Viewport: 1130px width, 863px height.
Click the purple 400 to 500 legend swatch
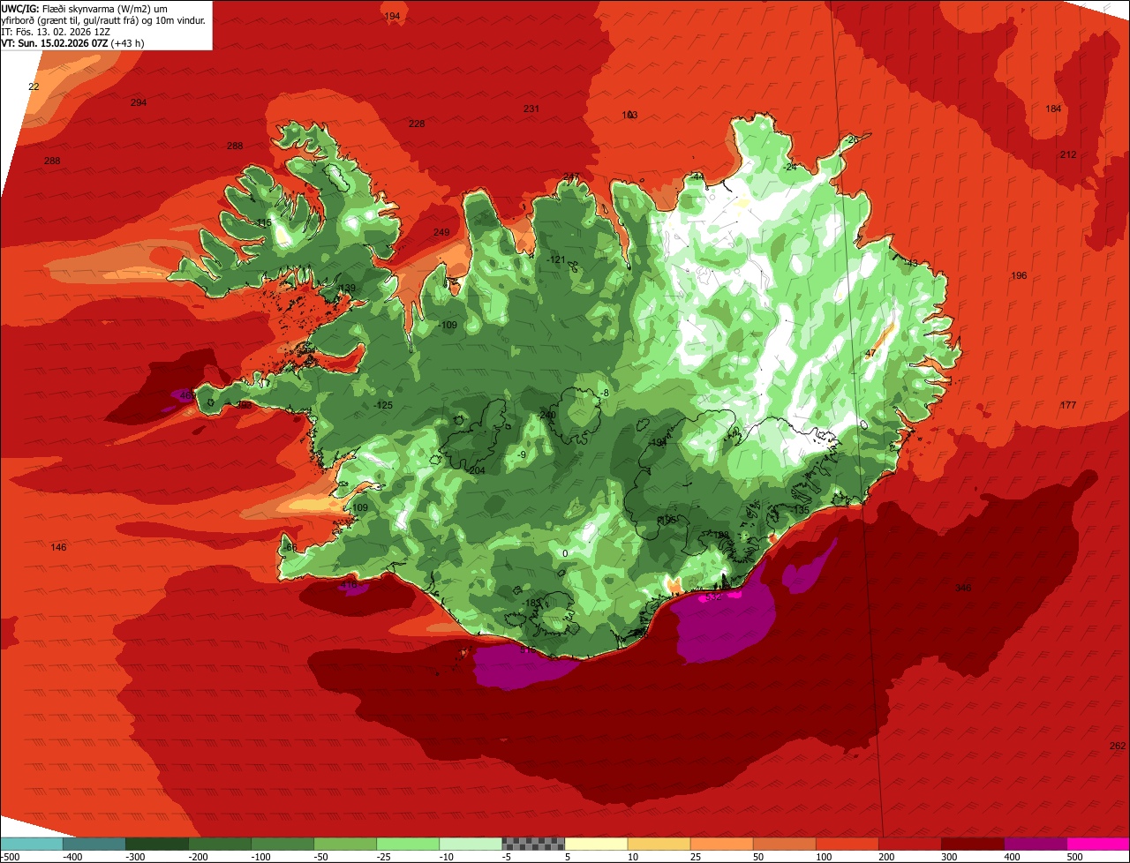tap(1035, 844)
